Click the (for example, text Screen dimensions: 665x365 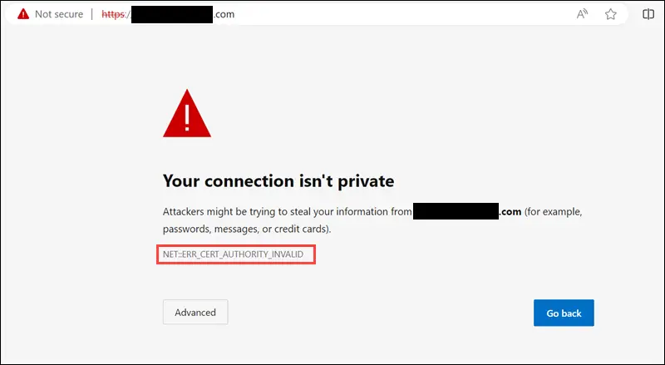[x=554, y=212]
